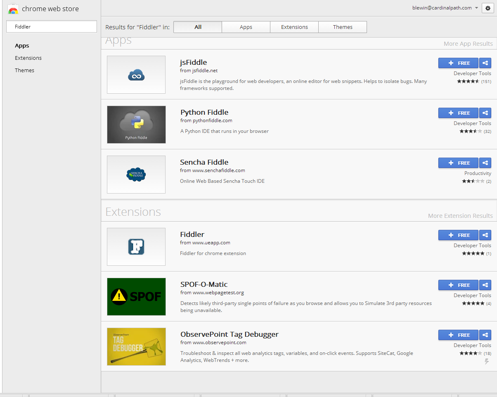Select Themes in the left sidebar
Screen dimensions: 497x397
click(24, 70)
